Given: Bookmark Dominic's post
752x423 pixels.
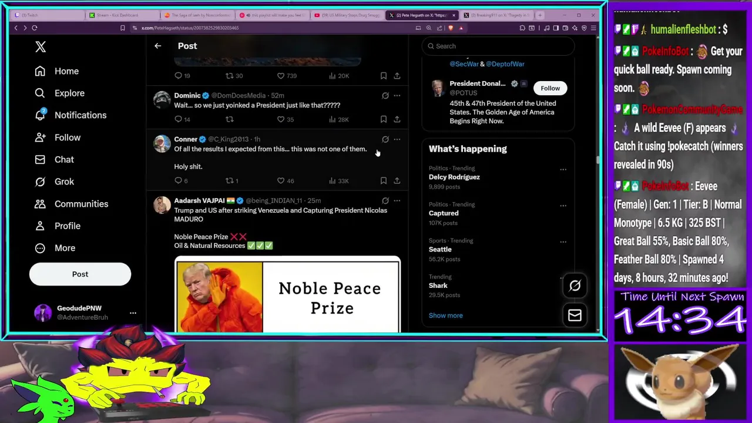Looking at the screenshot, I should coord(383,119).
